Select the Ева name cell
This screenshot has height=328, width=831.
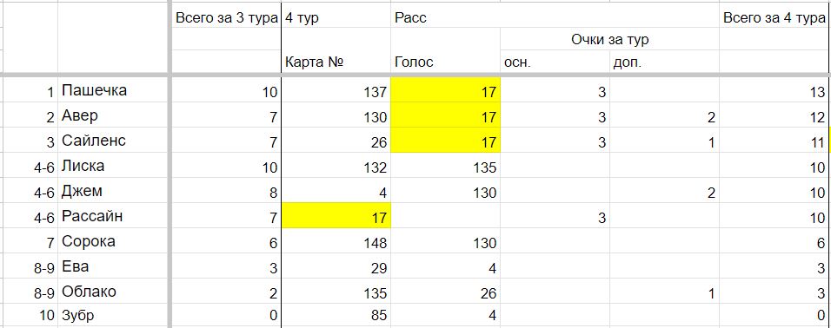point(113,266)
